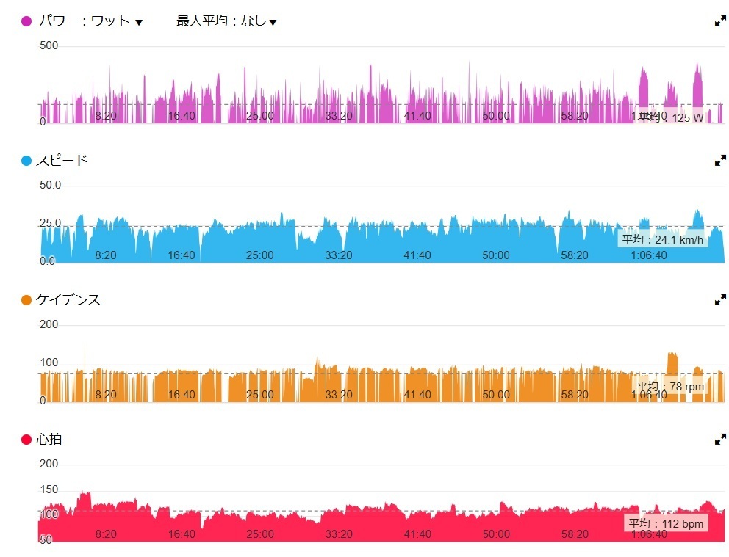Expand the cadence chart to fullscreen
This screenshot has width=729, height=557.
[x=720, y=300]
